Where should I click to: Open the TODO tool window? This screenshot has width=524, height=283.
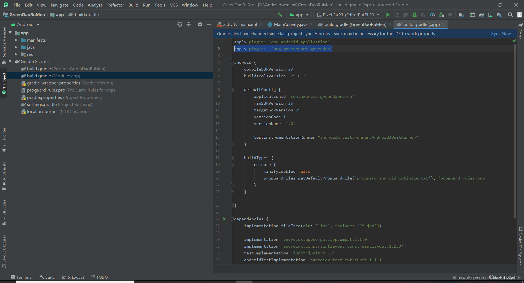click(99, 277)
